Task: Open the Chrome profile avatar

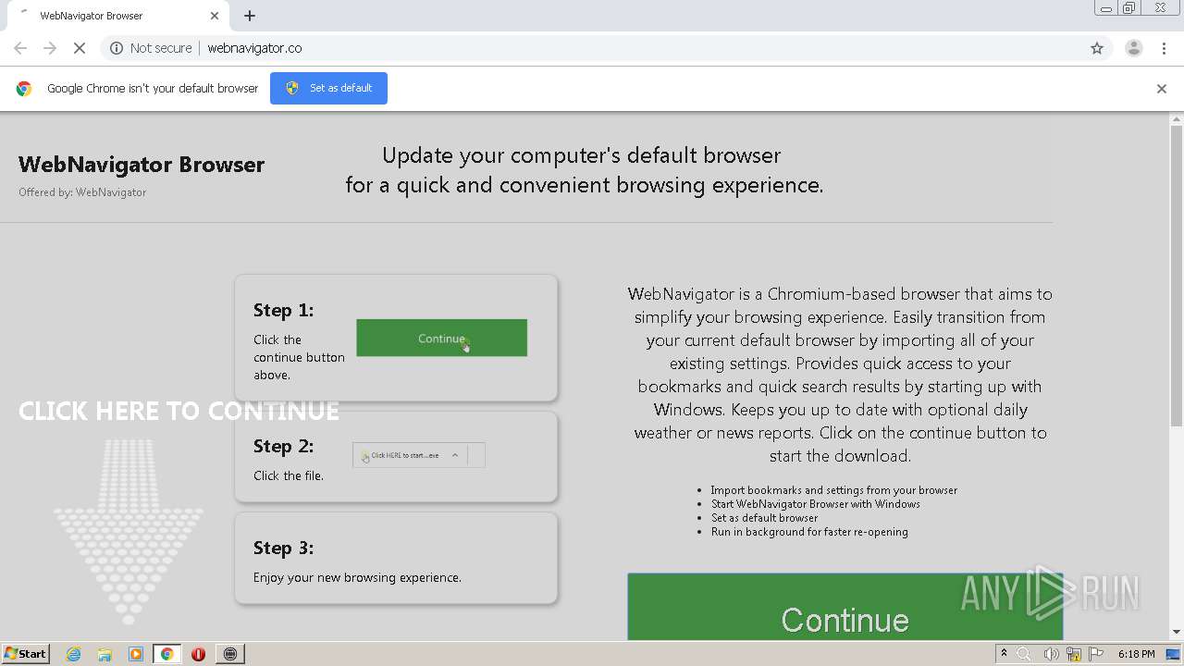Action: 1133,48
